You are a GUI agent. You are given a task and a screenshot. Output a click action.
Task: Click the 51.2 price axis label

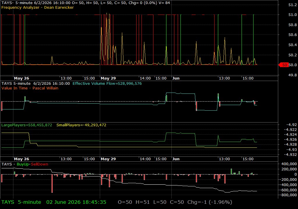[292, 5]
